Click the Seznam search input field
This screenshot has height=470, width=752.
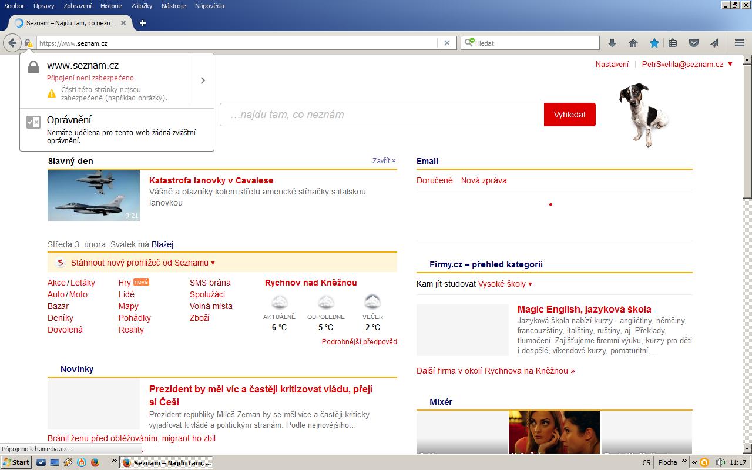[382, 115]
